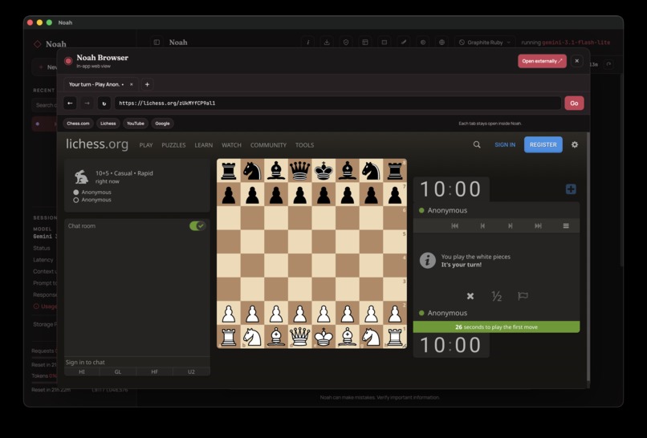Select the white d2 queen's pawn
647x438 pixels.
(x=300, y=314)
